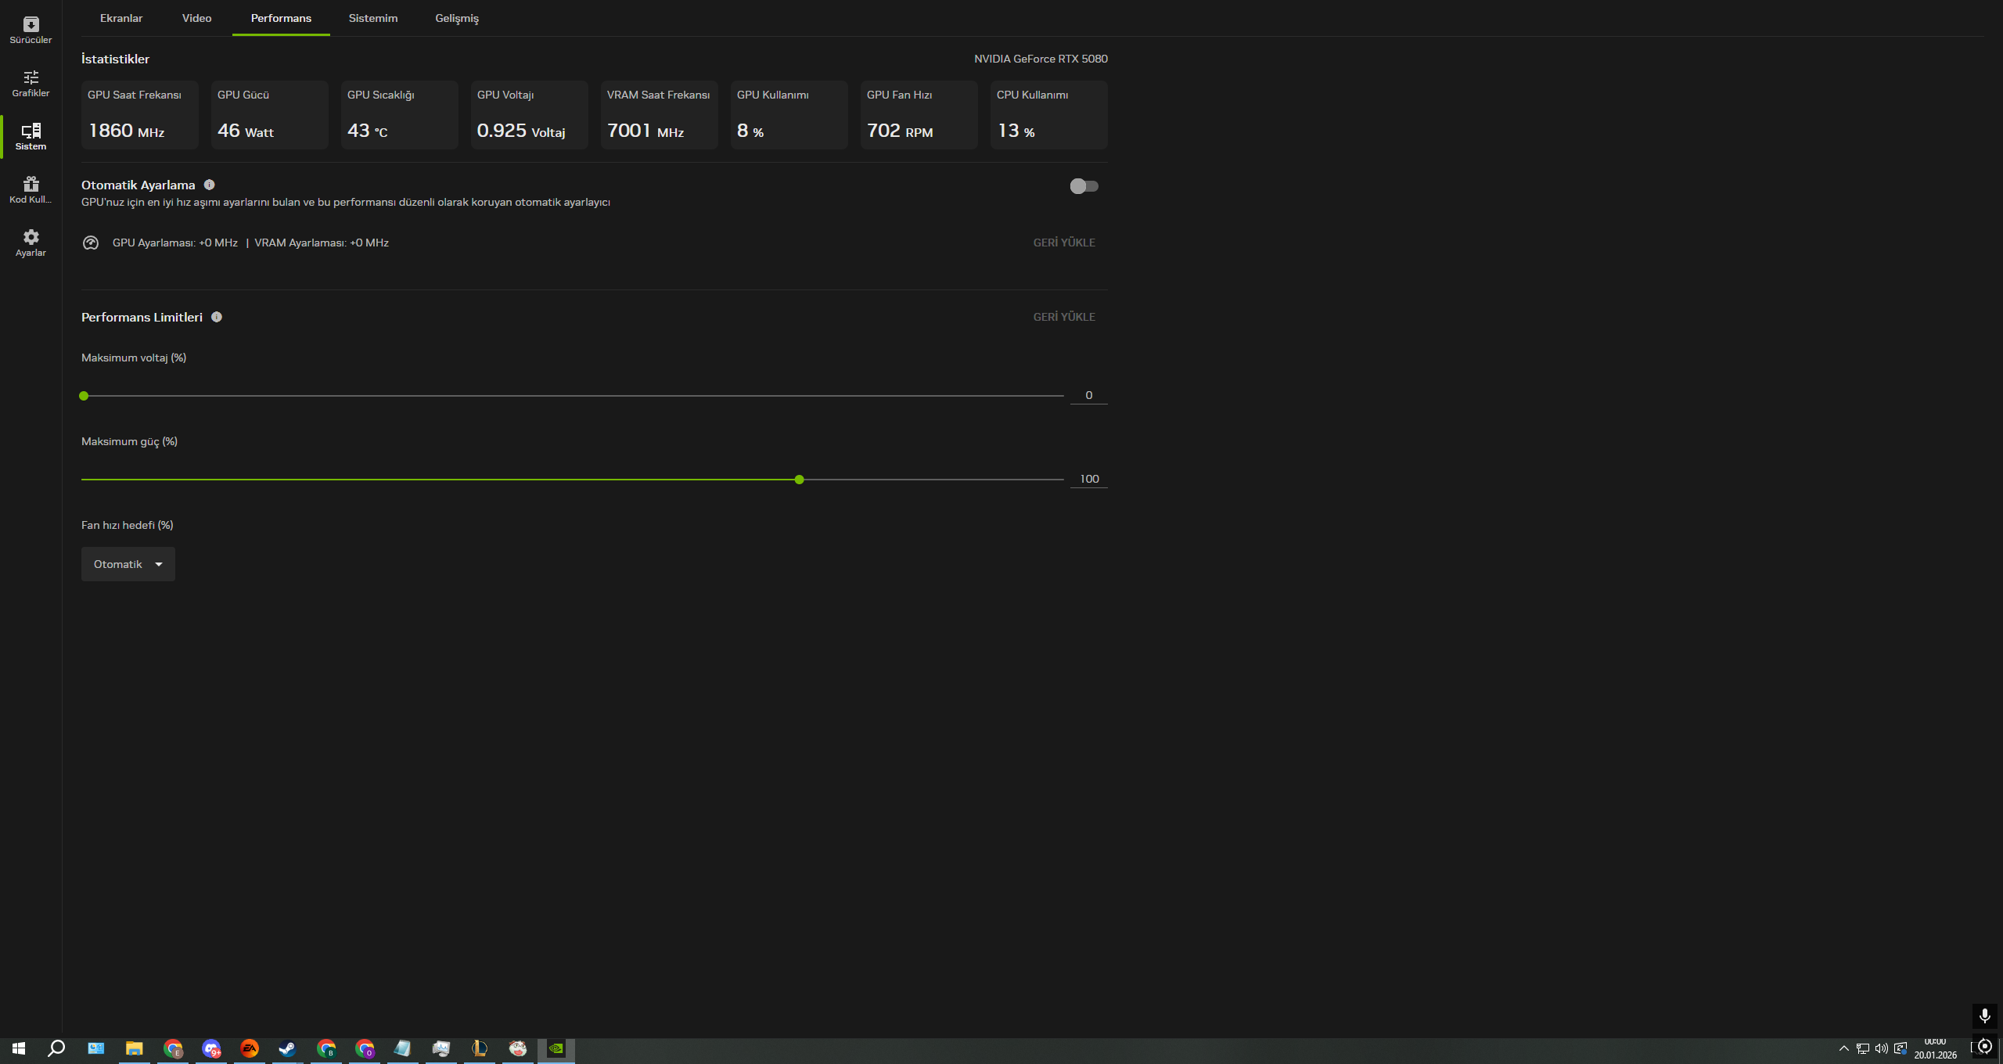The width and height of the screenshot is (2003, 1064).
Task: Open the Grafikler section in the sidebar
Action: coord(31,84)
